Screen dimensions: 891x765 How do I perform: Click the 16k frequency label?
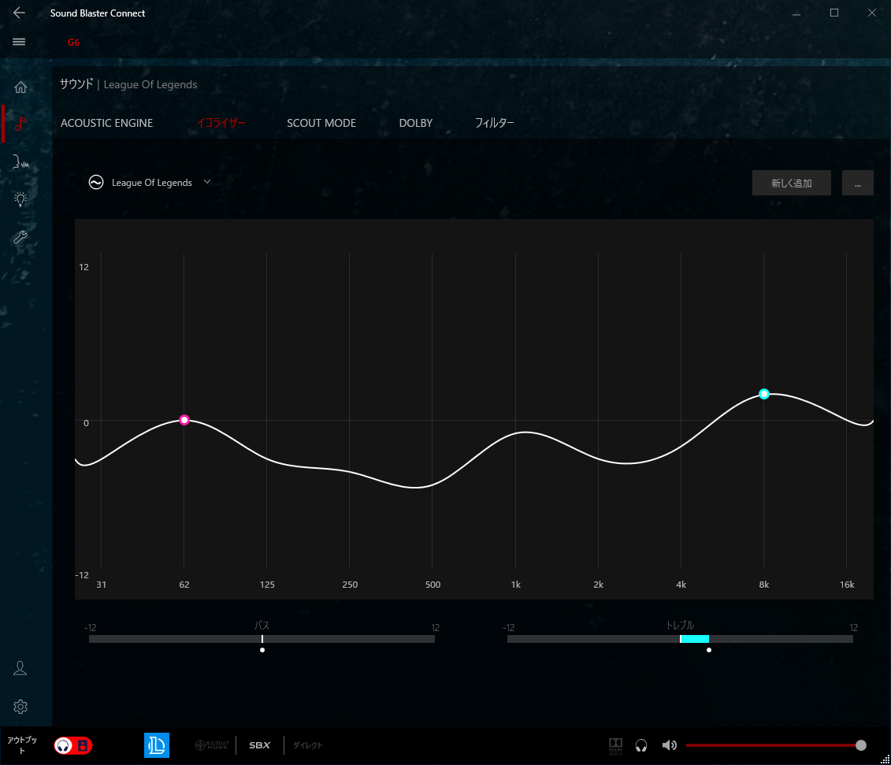(847, 585)
